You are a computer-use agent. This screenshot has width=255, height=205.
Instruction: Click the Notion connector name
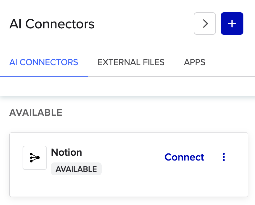pos(66,152)
